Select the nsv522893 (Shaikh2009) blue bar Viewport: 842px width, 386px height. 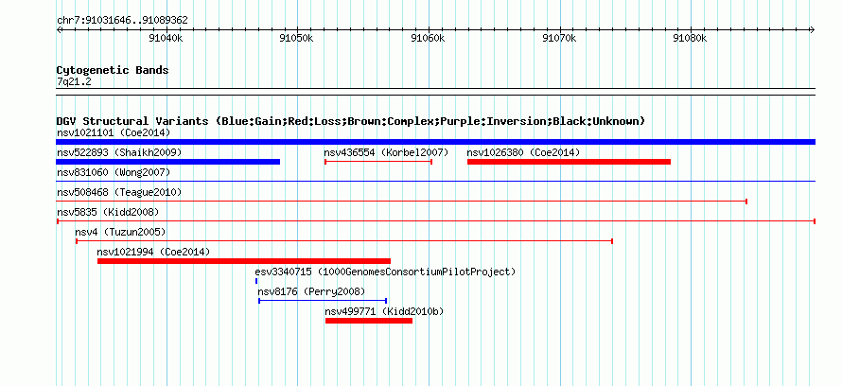(x=168, y=162)
